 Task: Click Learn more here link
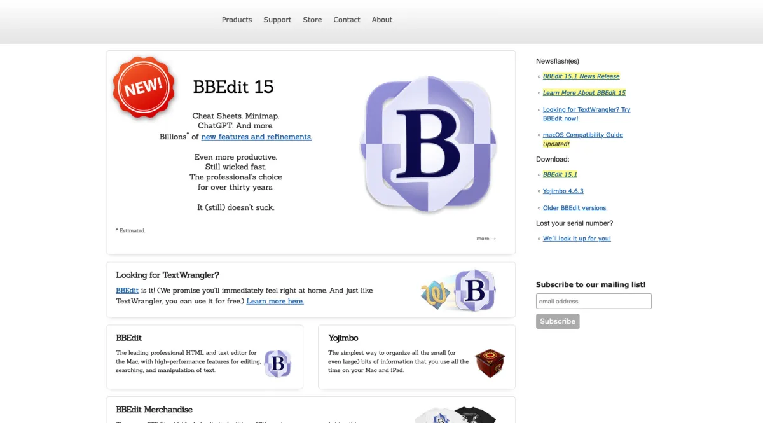[x=275, y=301]
